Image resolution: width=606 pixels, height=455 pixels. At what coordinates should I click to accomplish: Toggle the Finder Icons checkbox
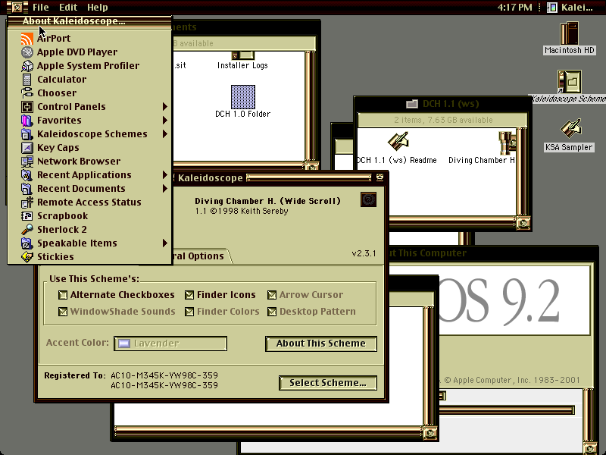coord(189,295)
